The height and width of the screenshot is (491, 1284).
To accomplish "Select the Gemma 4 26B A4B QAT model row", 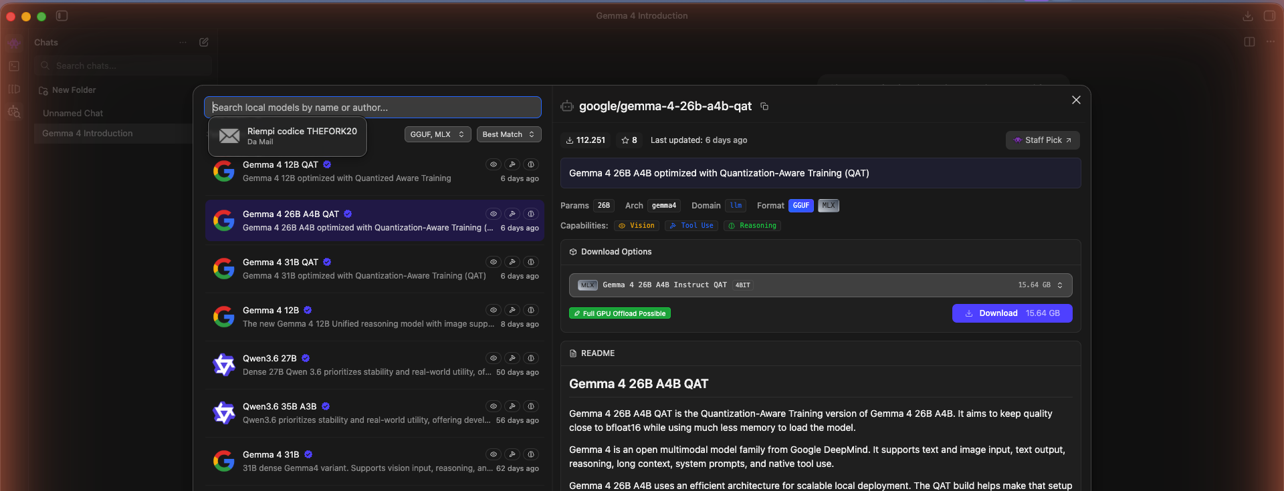I will [374, 220].
